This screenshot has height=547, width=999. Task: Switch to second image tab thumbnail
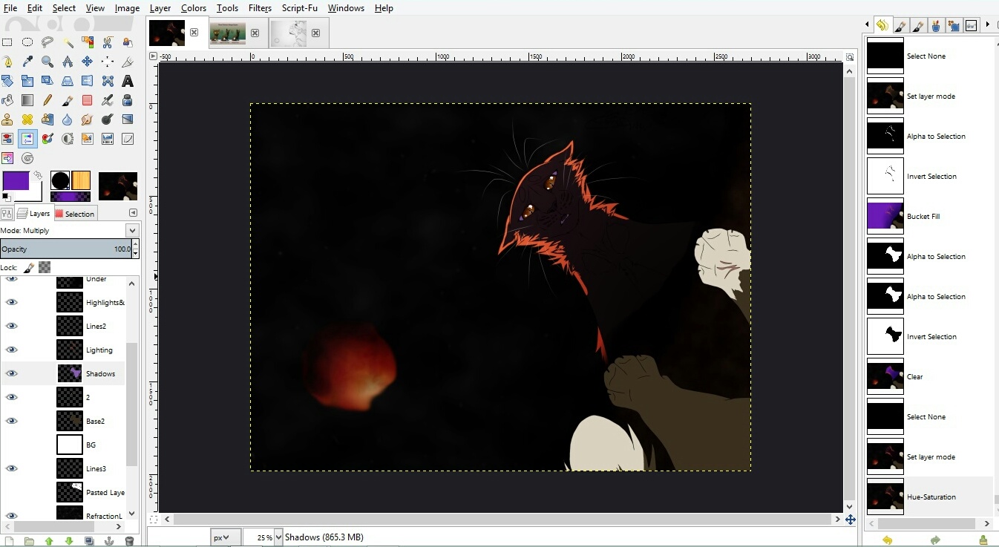click(x=228, y=33)
